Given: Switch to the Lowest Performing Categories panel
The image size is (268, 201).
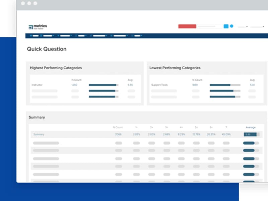Looking at the screenshot, I should 175,68.
